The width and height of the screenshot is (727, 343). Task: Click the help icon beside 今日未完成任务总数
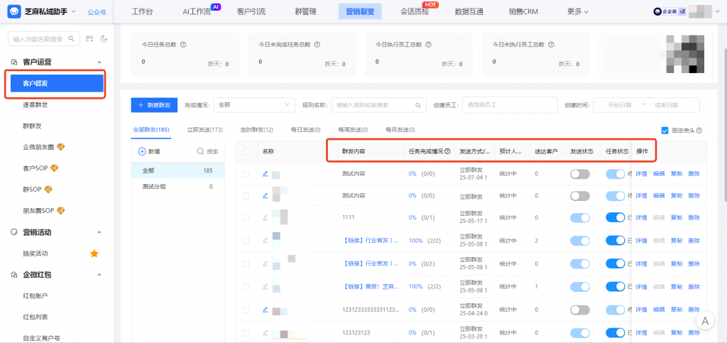[x=317, y=45]
